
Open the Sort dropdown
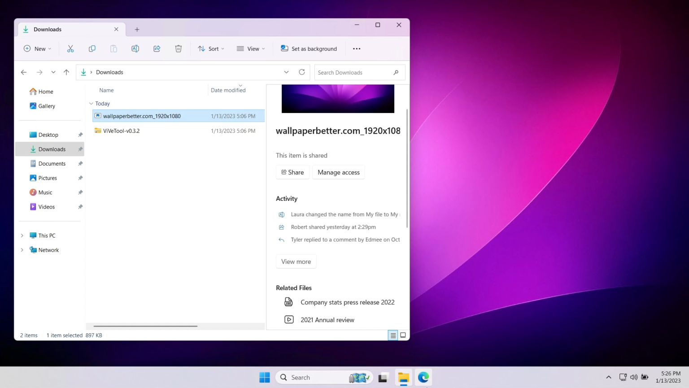pyautogui.click(x=211, y=48)
